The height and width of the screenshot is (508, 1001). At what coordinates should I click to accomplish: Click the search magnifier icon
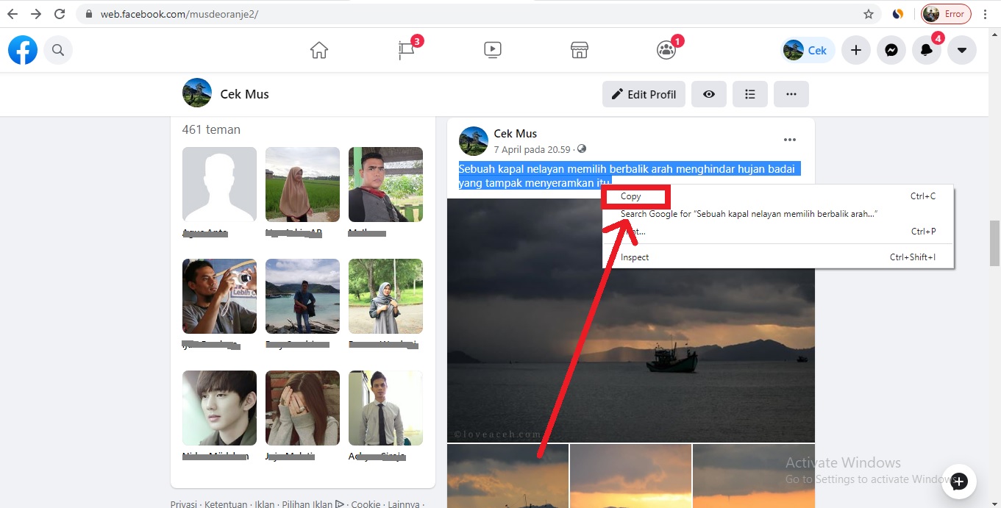(58, 49)
